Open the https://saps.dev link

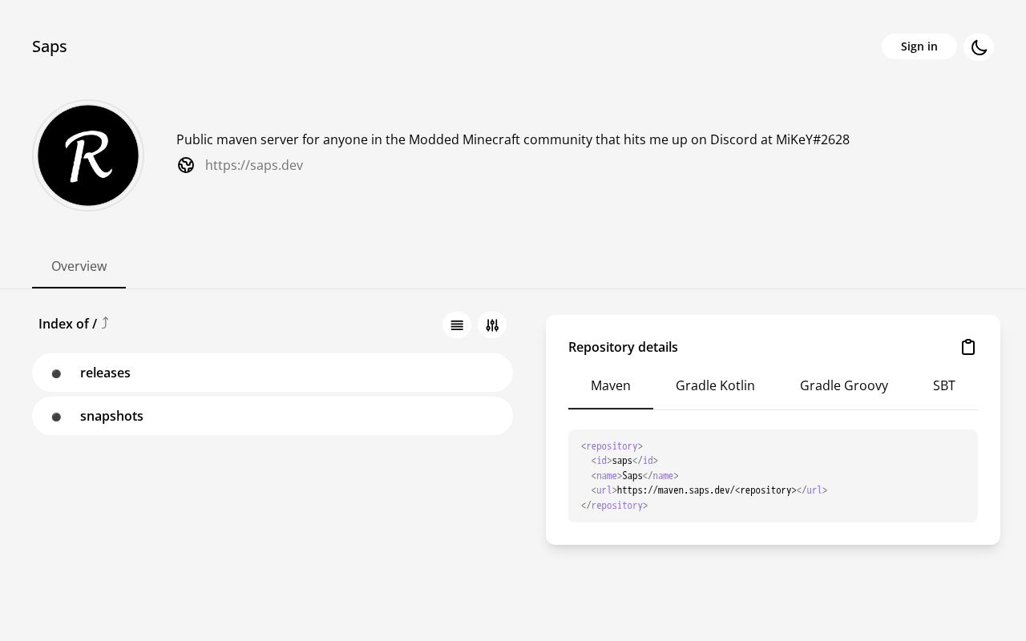pos(254,165)
